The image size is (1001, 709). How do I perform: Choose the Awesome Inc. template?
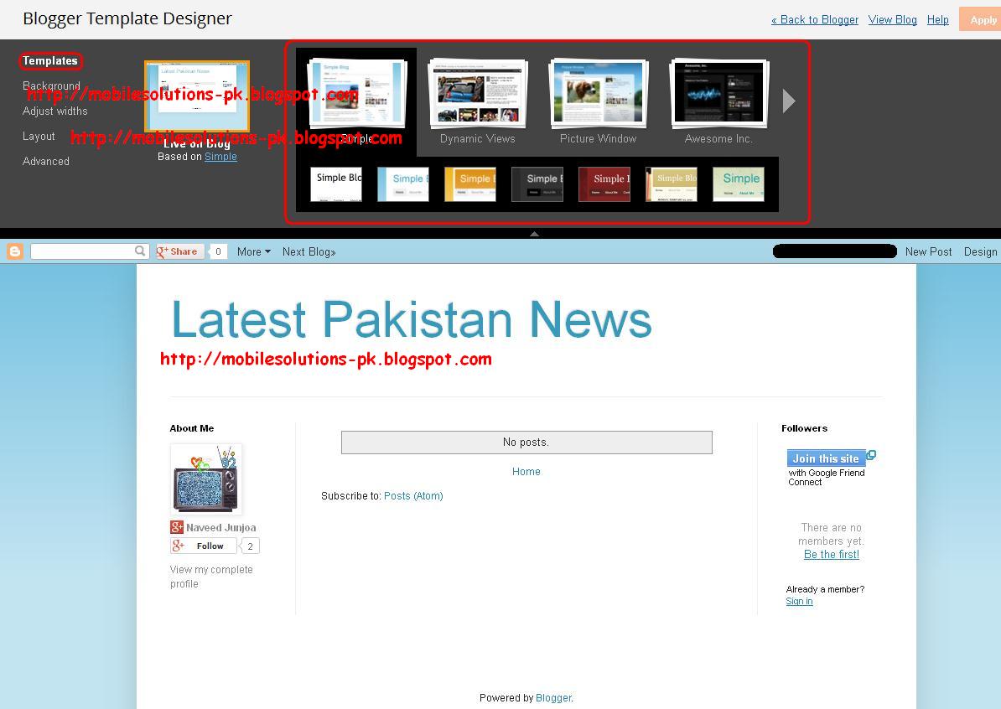point(718,94)
